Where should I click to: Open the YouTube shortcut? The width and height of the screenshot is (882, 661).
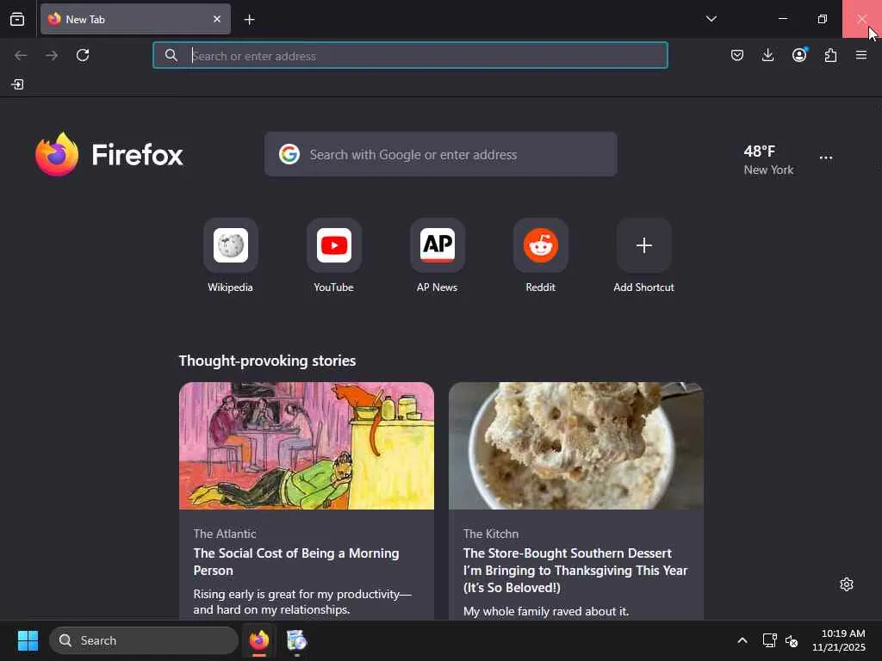pyautogui.click(x=333, y=256)
